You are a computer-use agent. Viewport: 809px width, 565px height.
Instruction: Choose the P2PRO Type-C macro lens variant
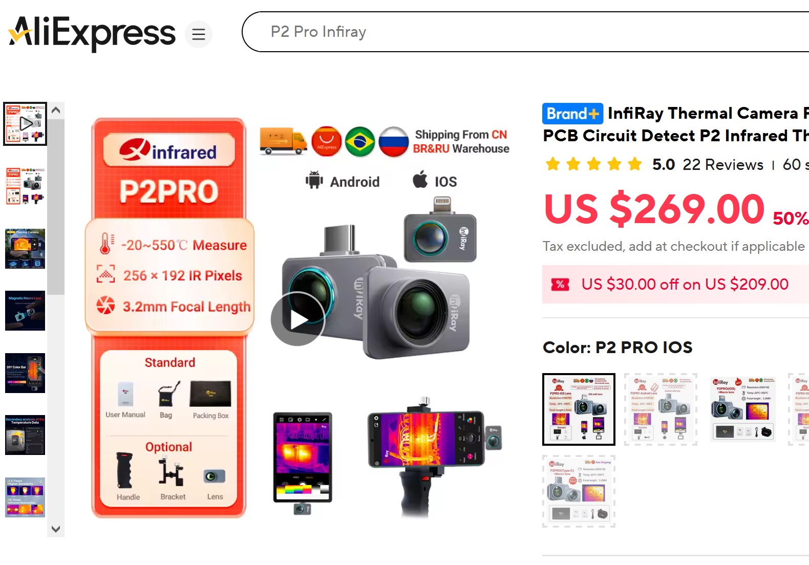[x=579, y=491]
